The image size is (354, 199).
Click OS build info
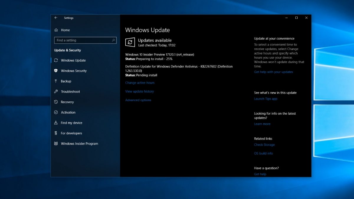pyautogui.click(x=263, y=153)
